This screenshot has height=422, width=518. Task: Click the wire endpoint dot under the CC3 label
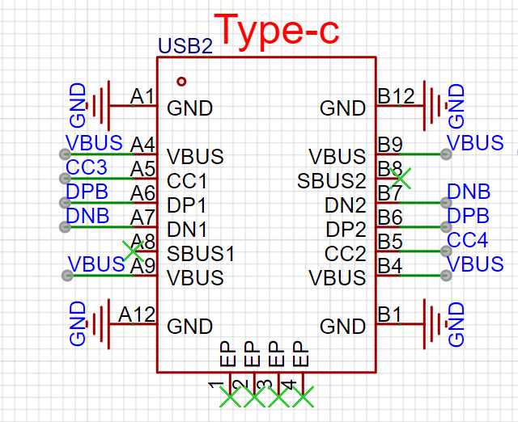tap(65, 179)
